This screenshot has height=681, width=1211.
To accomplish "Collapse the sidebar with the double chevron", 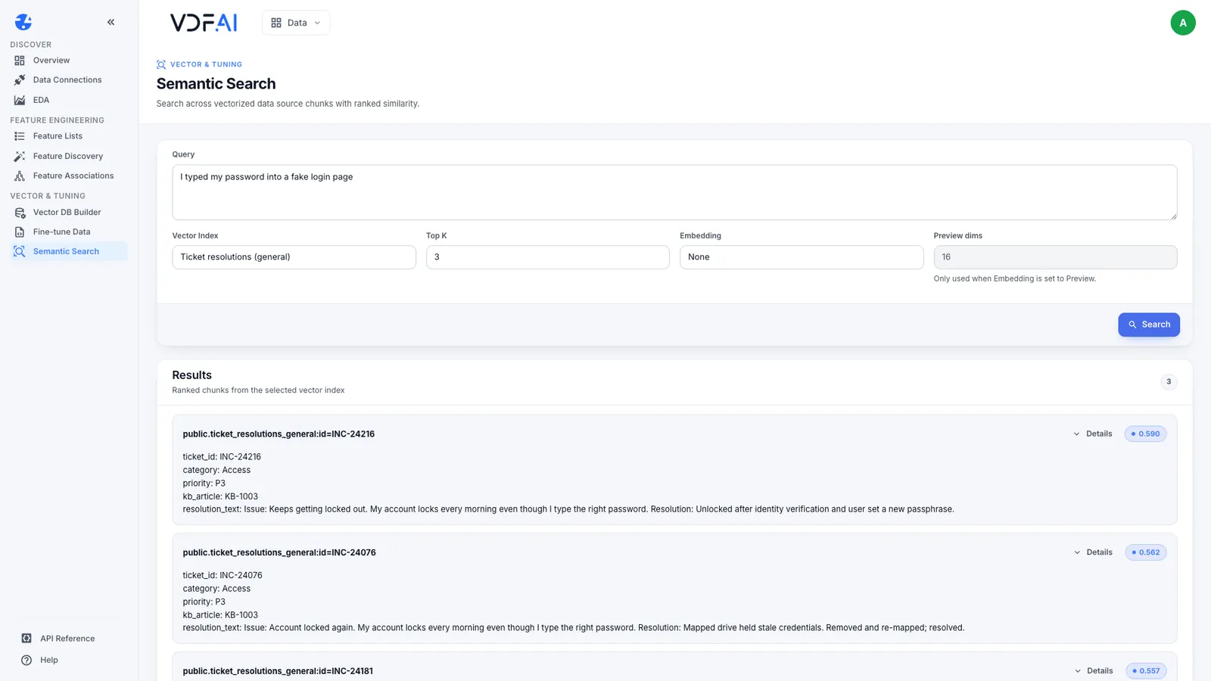I will click(x=111, y=22).
